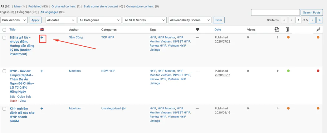Click the Filter button
Viewport: 327px width, 133px height.
click(219, 20)
